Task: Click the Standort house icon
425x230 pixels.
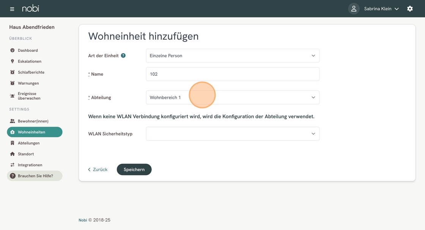Action: pyautogui.click(x=13, y=154)
